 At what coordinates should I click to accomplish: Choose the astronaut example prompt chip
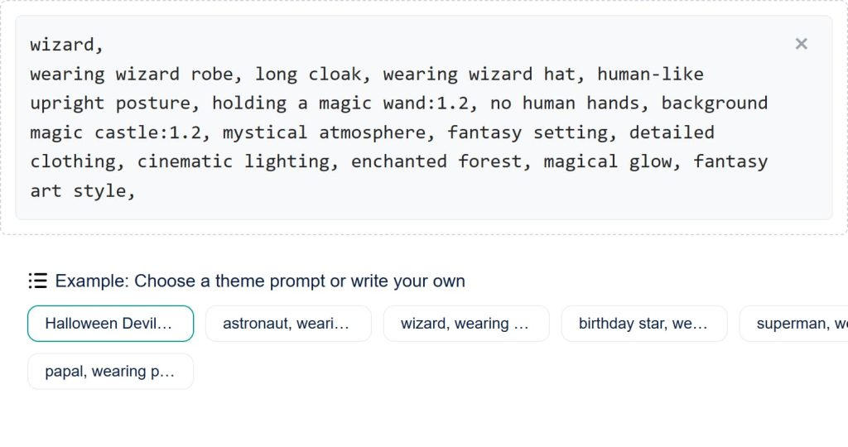pos(288,324)
